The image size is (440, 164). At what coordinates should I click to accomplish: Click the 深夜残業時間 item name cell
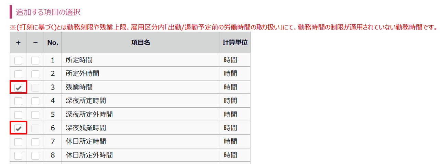141,128
